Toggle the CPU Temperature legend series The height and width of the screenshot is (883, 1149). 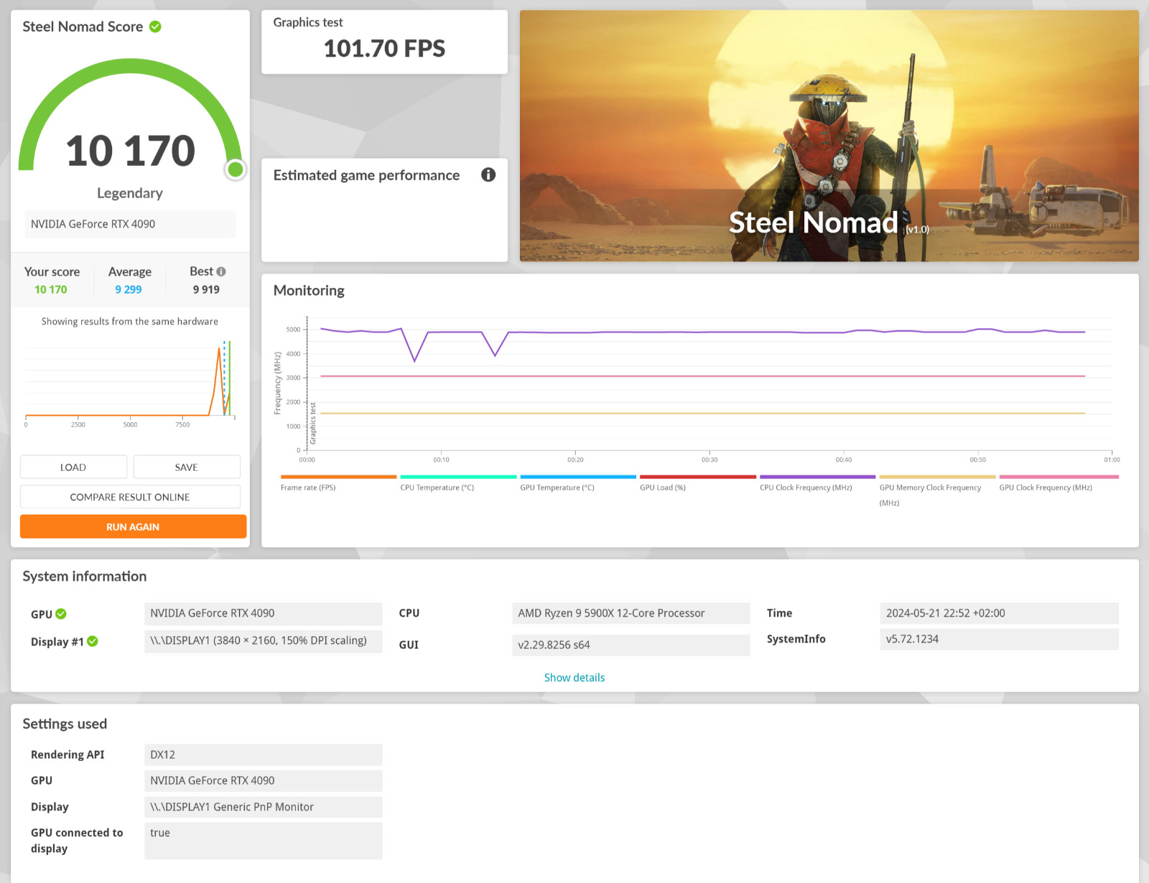point(458,482)
